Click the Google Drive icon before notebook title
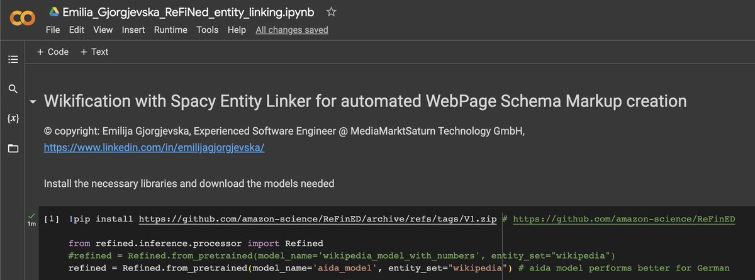Image resolution: width=755 pixels, height=280 pixels. [x=54, y=12]
